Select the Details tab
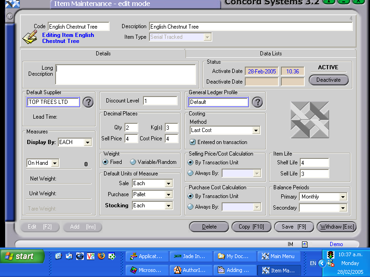This screenshot has height=277, width=370. click(x=103, y=53)
